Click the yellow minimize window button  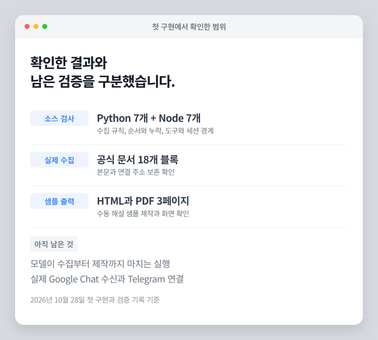(x=36, y=26)
